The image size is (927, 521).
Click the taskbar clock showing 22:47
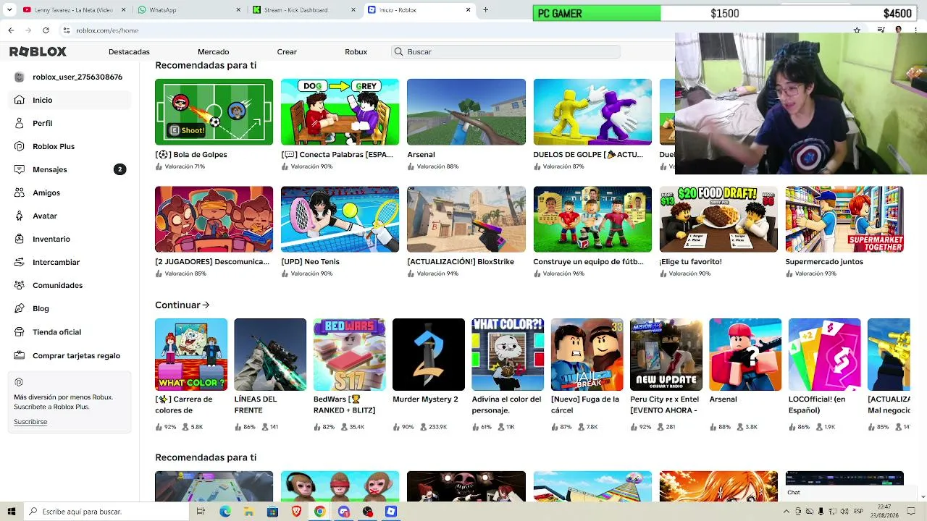tap(884, 512)
